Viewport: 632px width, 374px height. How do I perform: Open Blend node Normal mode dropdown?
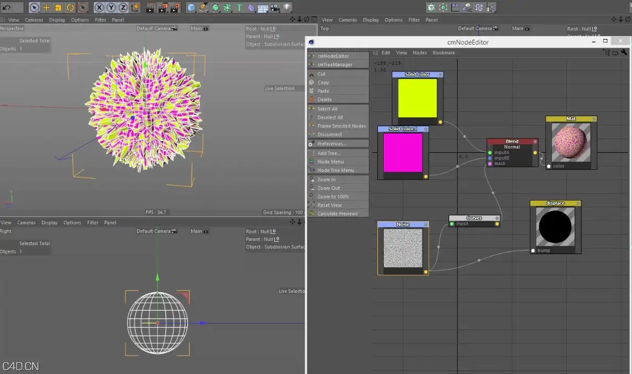(x=512, y=147)
